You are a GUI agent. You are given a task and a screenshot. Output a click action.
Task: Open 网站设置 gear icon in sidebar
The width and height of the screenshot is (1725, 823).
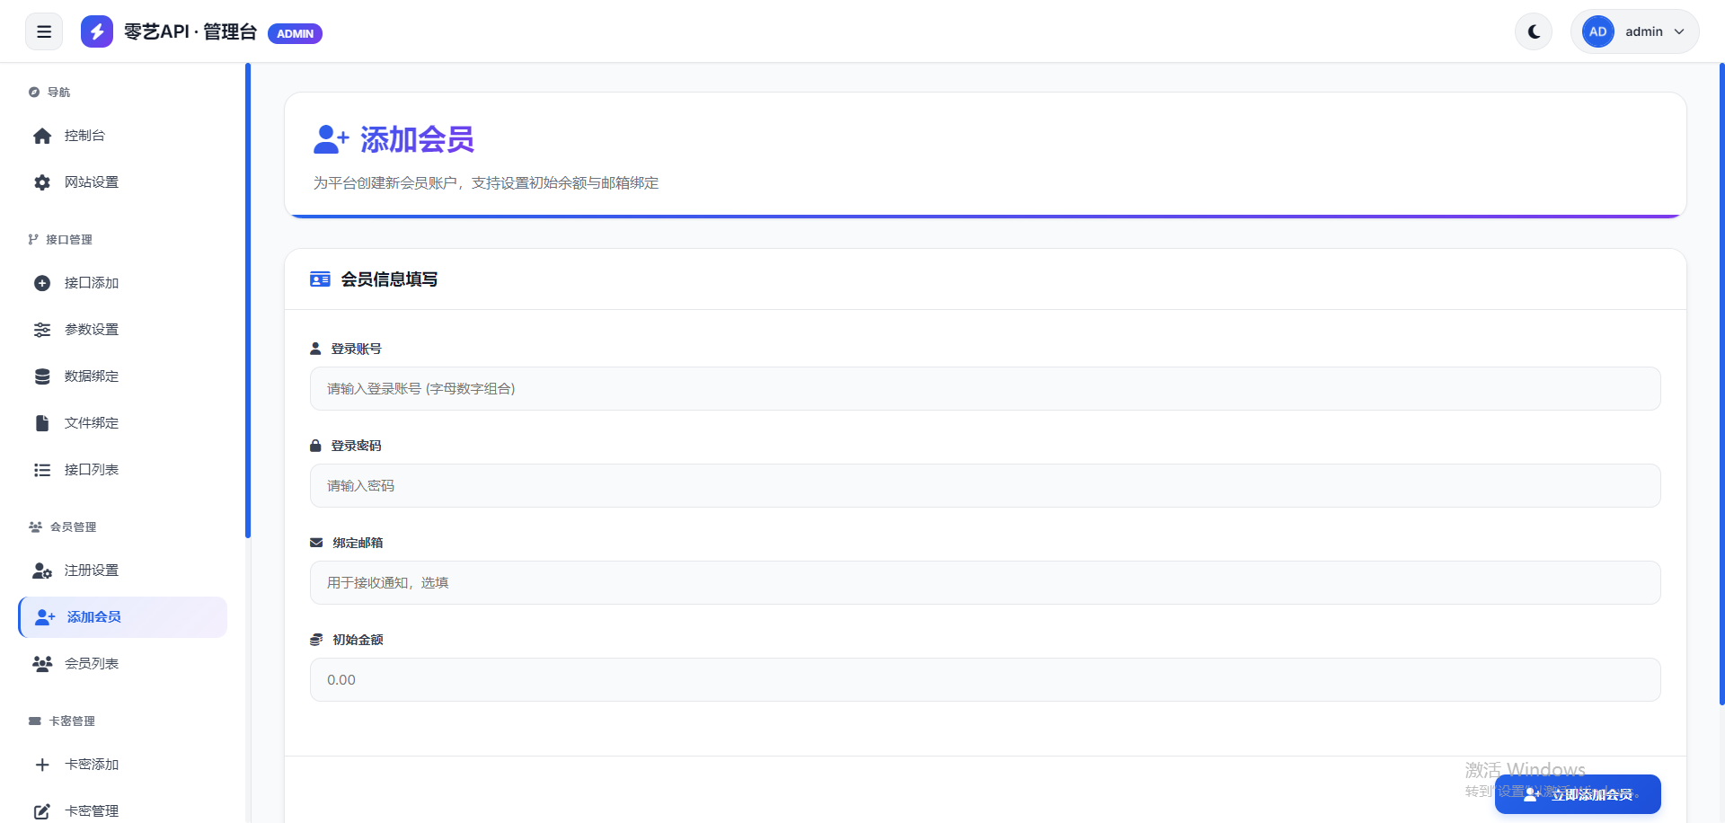(42, 182)
